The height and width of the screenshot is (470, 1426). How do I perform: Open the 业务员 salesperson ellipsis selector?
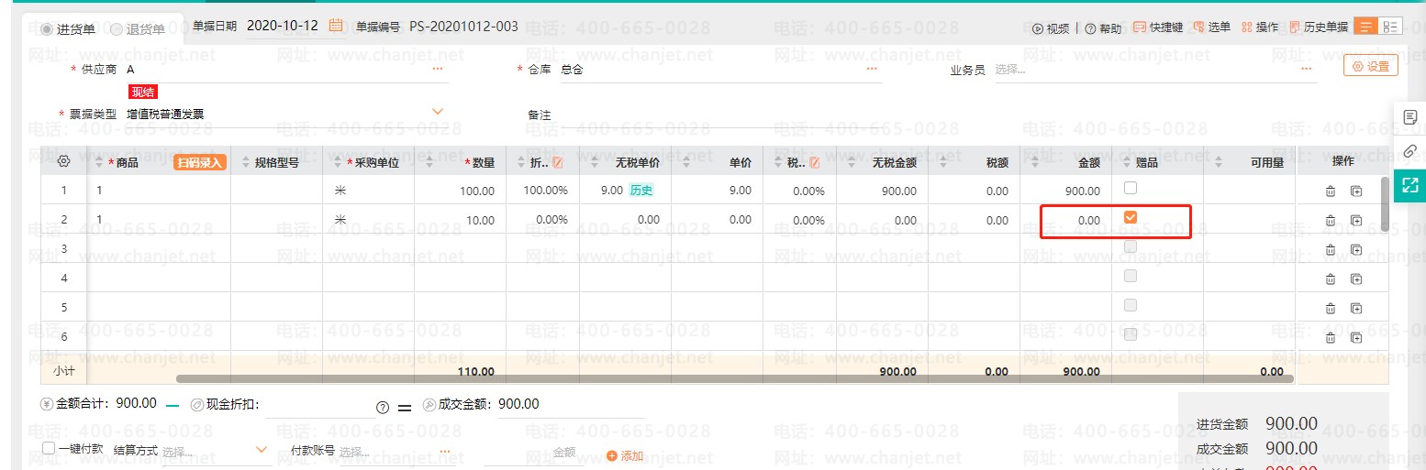(1306, 69)
